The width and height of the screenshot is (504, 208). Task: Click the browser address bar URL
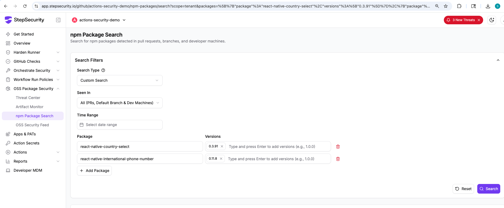(x=235, y=6)
